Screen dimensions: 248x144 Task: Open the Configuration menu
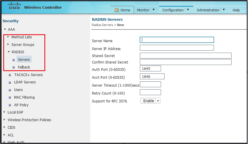click(x=176, y=10)
